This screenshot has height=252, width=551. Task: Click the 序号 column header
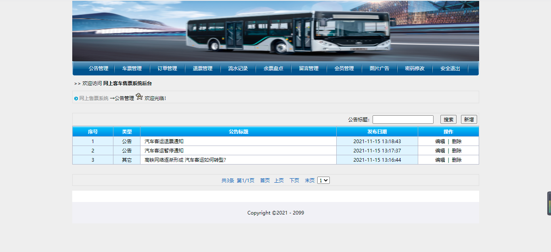(93, 132)
